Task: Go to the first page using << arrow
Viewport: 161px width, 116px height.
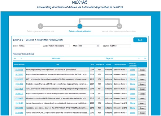Action: 15,58
